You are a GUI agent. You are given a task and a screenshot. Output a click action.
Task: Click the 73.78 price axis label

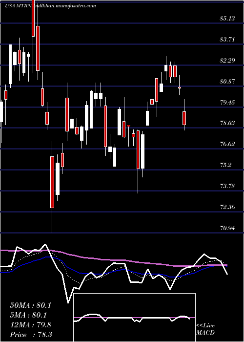(x=227, y=186)
